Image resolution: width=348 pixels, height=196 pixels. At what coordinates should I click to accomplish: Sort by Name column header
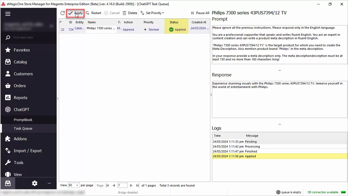point(101,22)
